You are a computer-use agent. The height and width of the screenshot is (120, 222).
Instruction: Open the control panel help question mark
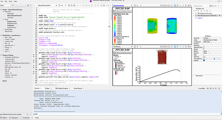[x=218, y=6]
